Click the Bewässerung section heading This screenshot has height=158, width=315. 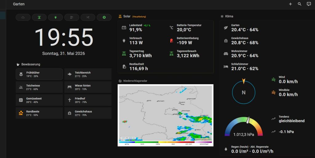[31, 64]
